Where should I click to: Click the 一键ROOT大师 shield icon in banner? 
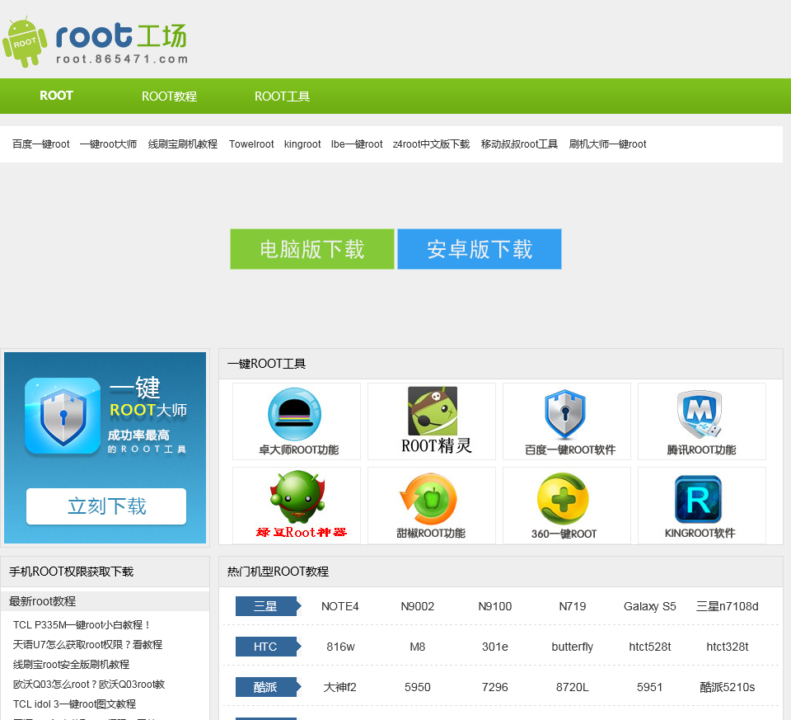tap(63, 416)
